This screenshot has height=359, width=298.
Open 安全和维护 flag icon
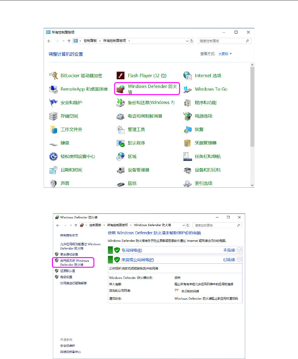coord(53,102)
